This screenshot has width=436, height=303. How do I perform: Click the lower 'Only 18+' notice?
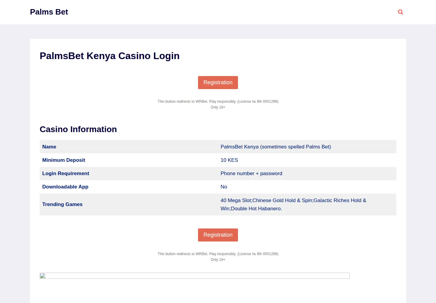point(218,260)
